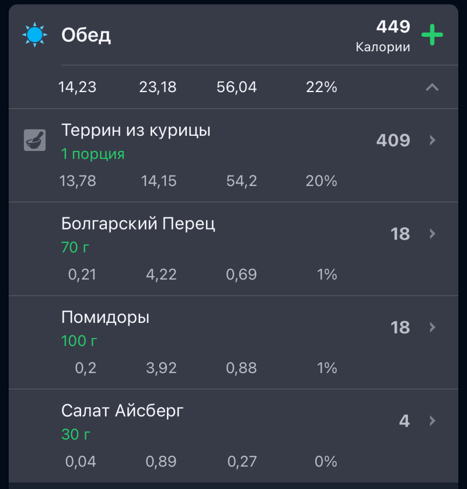Edit the 30 г portion amount
The image size is (467, 489).
76,434
